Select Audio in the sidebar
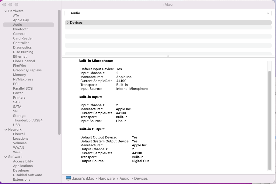The width and height of the screenshot is (276, 184). coord(28,25)
